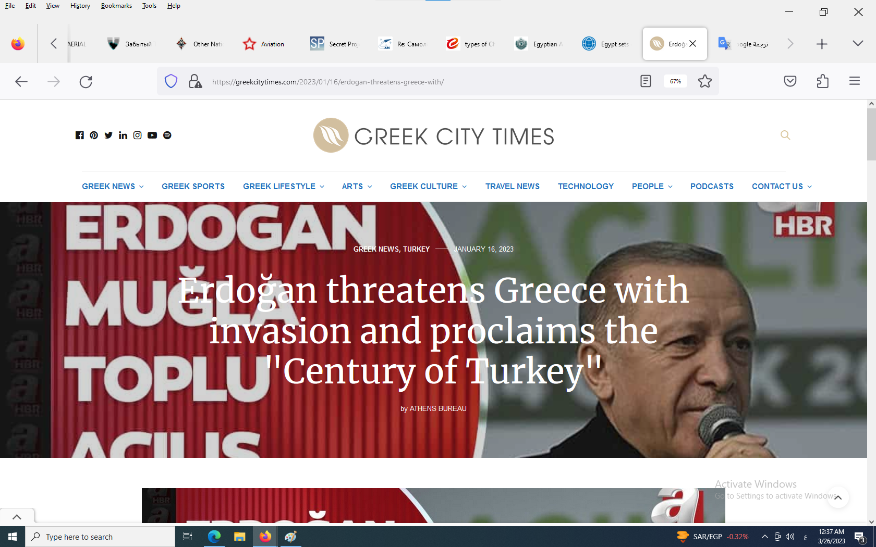Click the Type here to search box

[x=100, y=537]
